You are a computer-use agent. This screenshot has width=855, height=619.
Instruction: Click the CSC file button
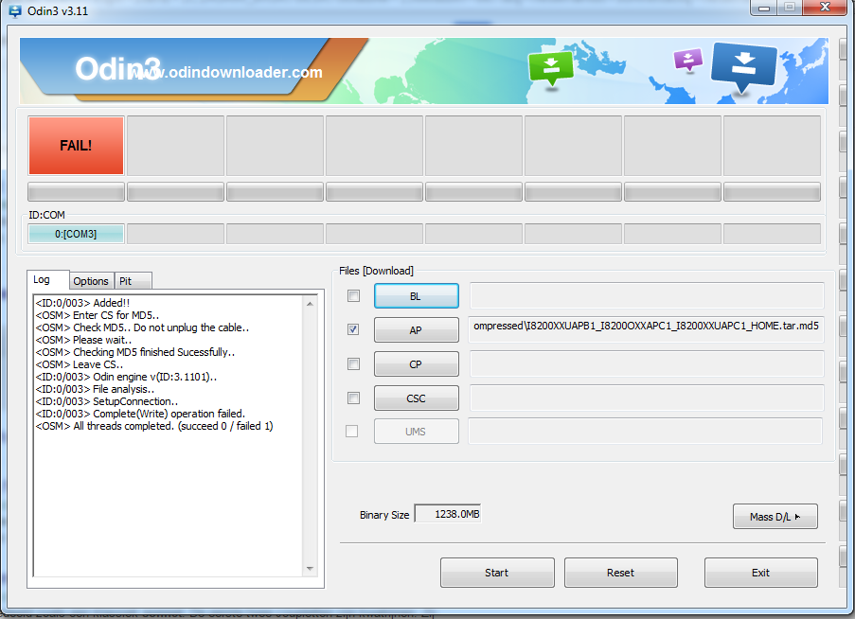(416, 398)
